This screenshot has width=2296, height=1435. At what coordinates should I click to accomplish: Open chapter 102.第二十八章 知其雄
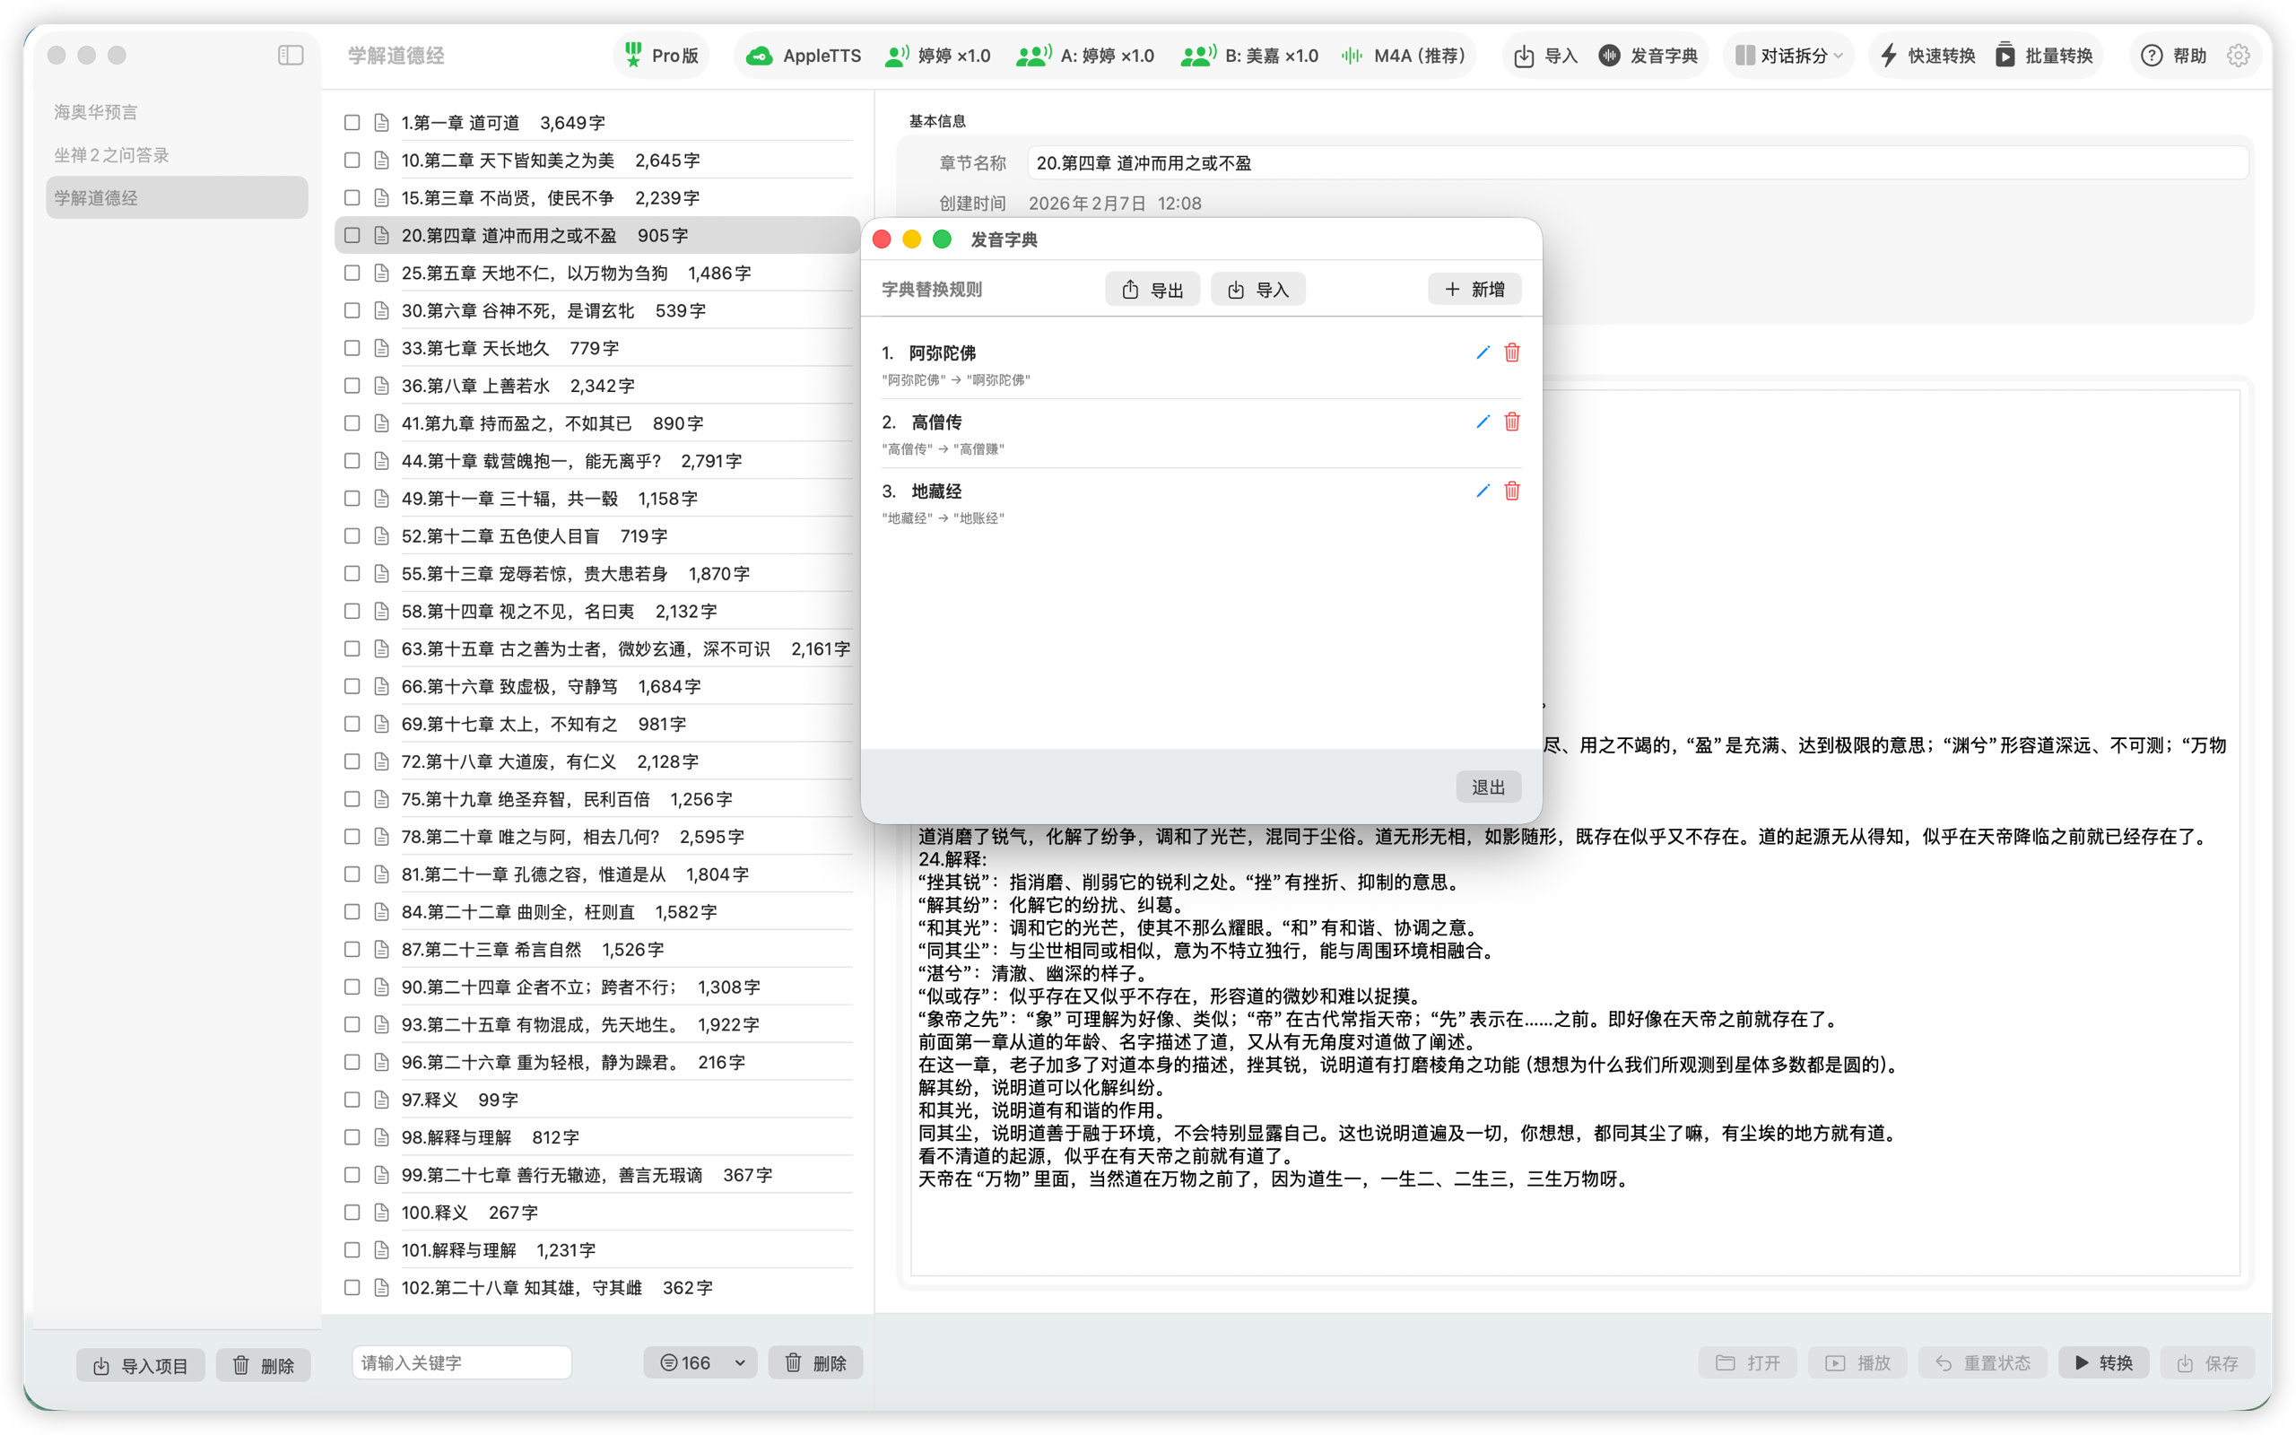pos(597,1287)
